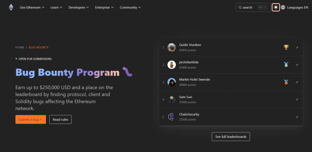Click ChainSecurity's logo avatar
The height and width of the screenshot is (152, 312).
click(x=172, y=117)
